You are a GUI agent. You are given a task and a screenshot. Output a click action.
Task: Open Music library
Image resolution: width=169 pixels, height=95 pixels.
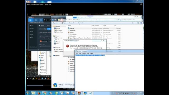click(x=58, y=40)
